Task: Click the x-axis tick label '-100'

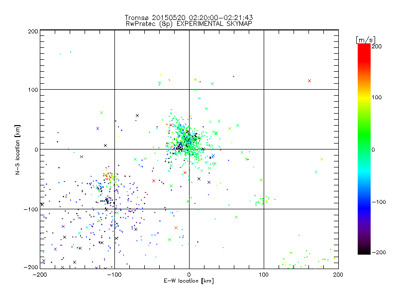Action: [114, 275]
